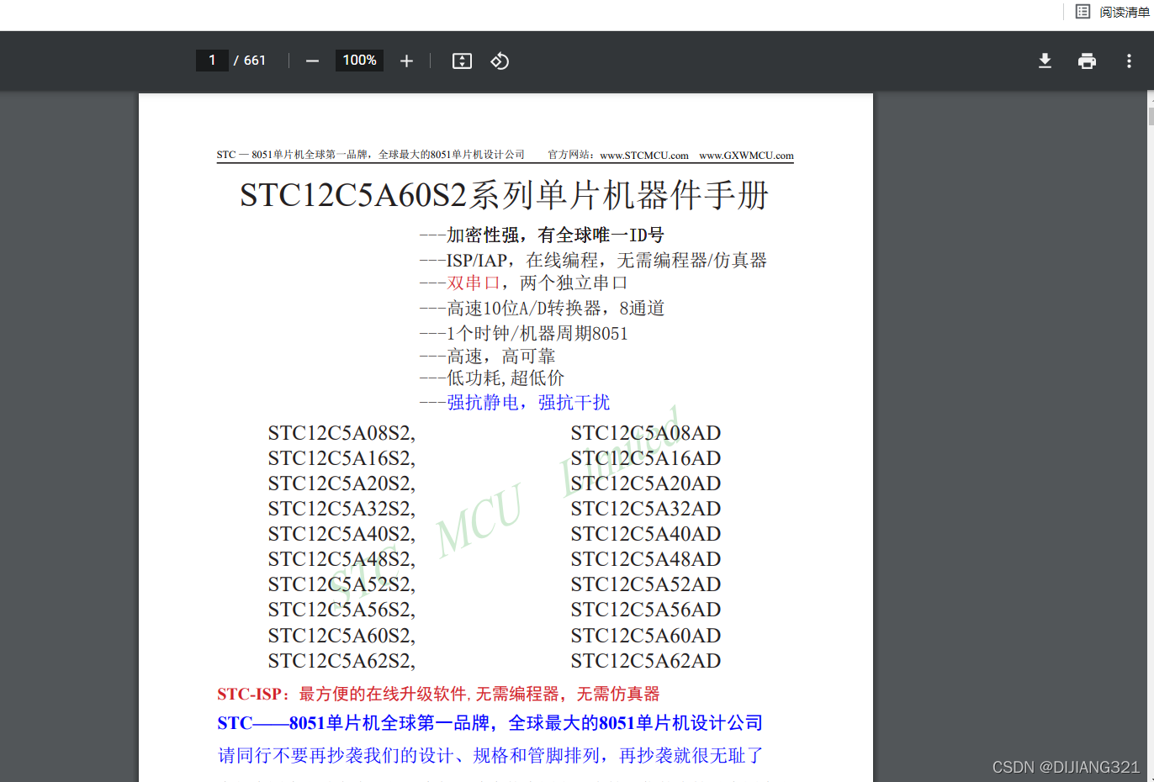Open the PDF viewer more actions menu
The image size is (1154, 782).
pos(1129,61)
